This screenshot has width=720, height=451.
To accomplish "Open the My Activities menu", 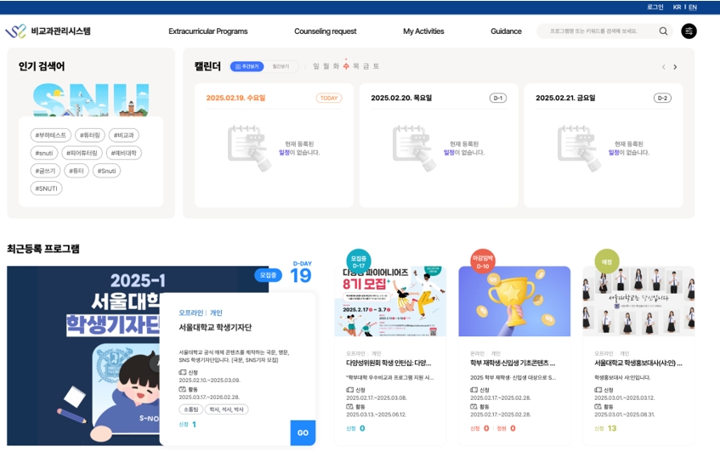I will pos(423,31).
